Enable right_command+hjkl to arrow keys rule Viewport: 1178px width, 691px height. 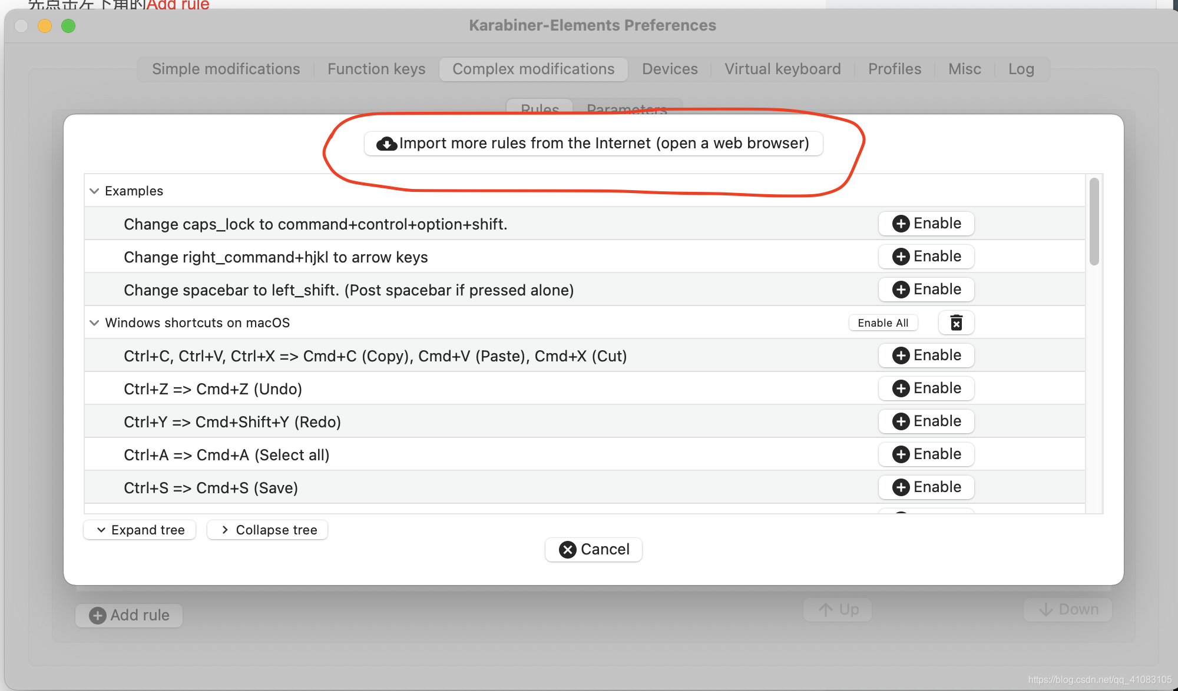[926, 257]
